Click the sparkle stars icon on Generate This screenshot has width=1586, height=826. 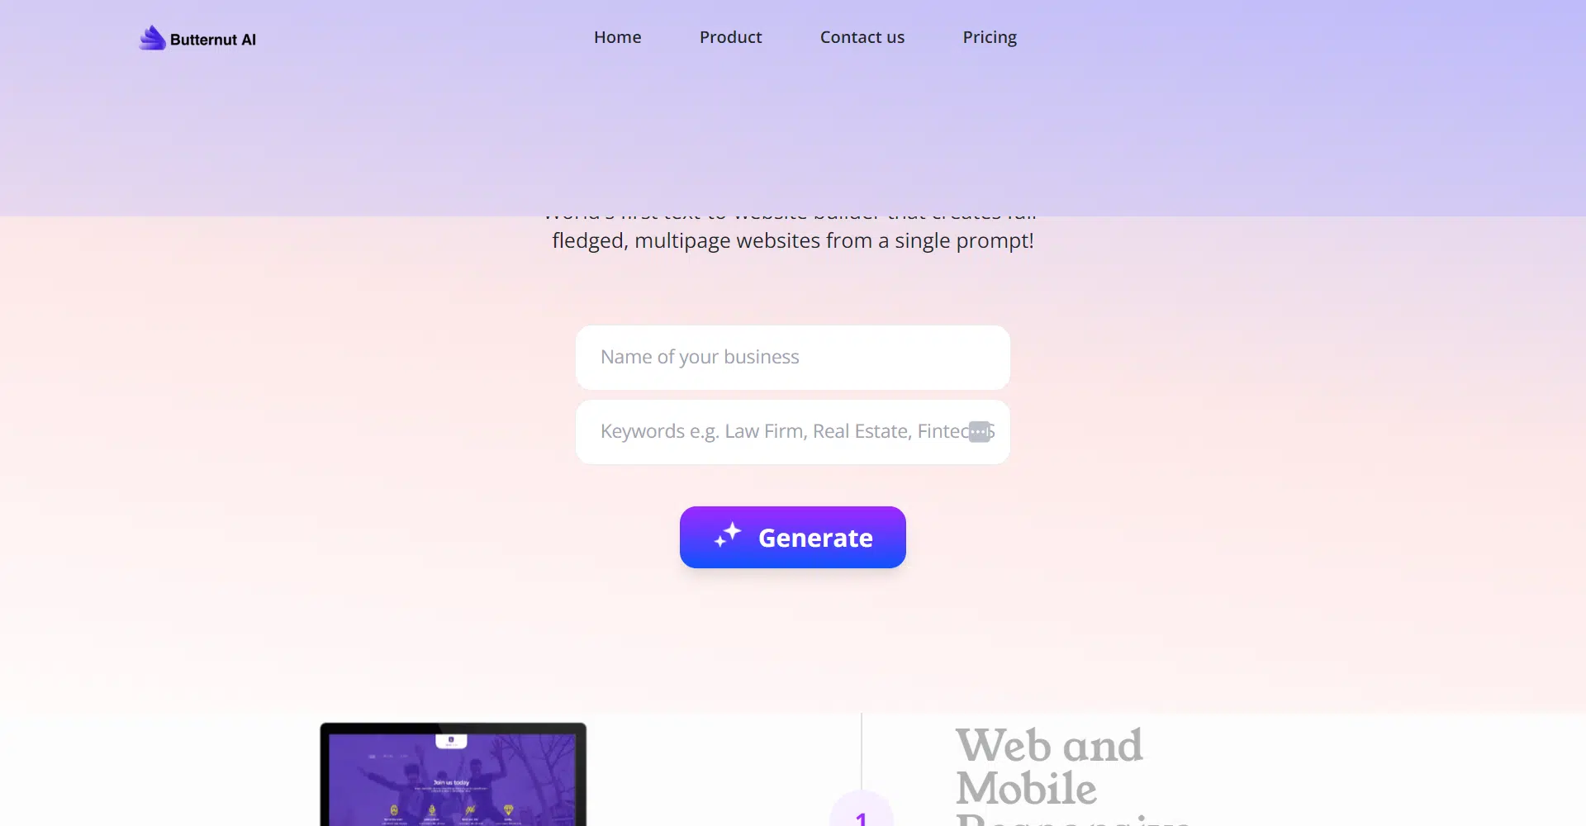728,535
